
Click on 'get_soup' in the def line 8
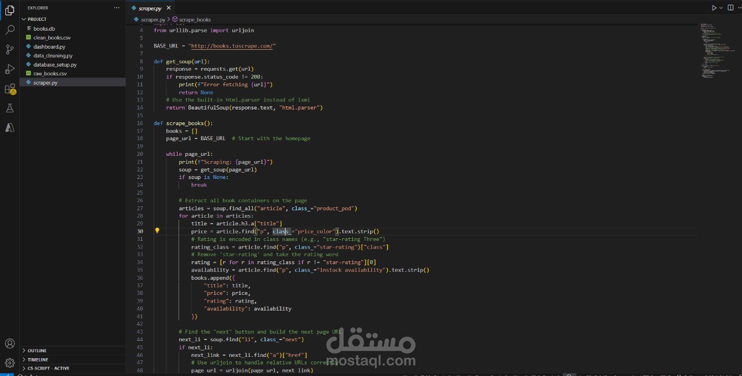pyautogui.click(x=179, y=61)
